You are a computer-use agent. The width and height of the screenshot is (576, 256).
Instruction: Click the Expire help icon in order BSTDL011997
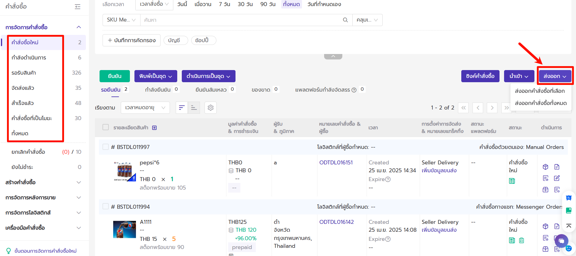coord(388,179)
